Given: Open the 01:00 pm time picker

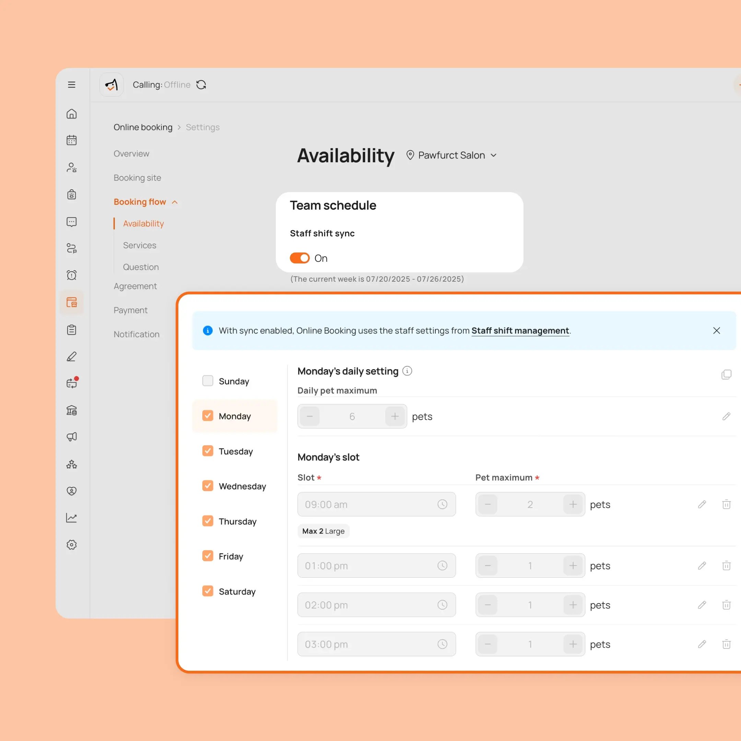Looking at the screenshot, I should point(377,566).
